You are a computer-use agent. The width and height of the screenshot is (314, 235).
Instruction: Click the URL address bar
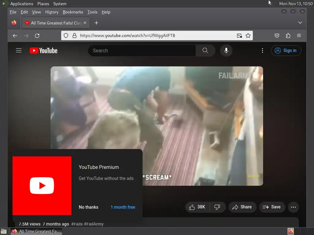[157, 35]
